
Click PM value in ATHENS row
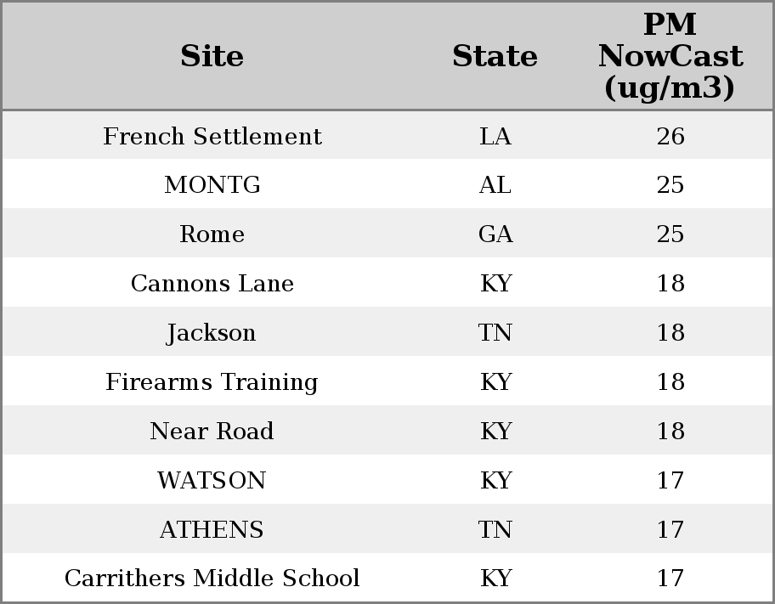click(670, 530)
